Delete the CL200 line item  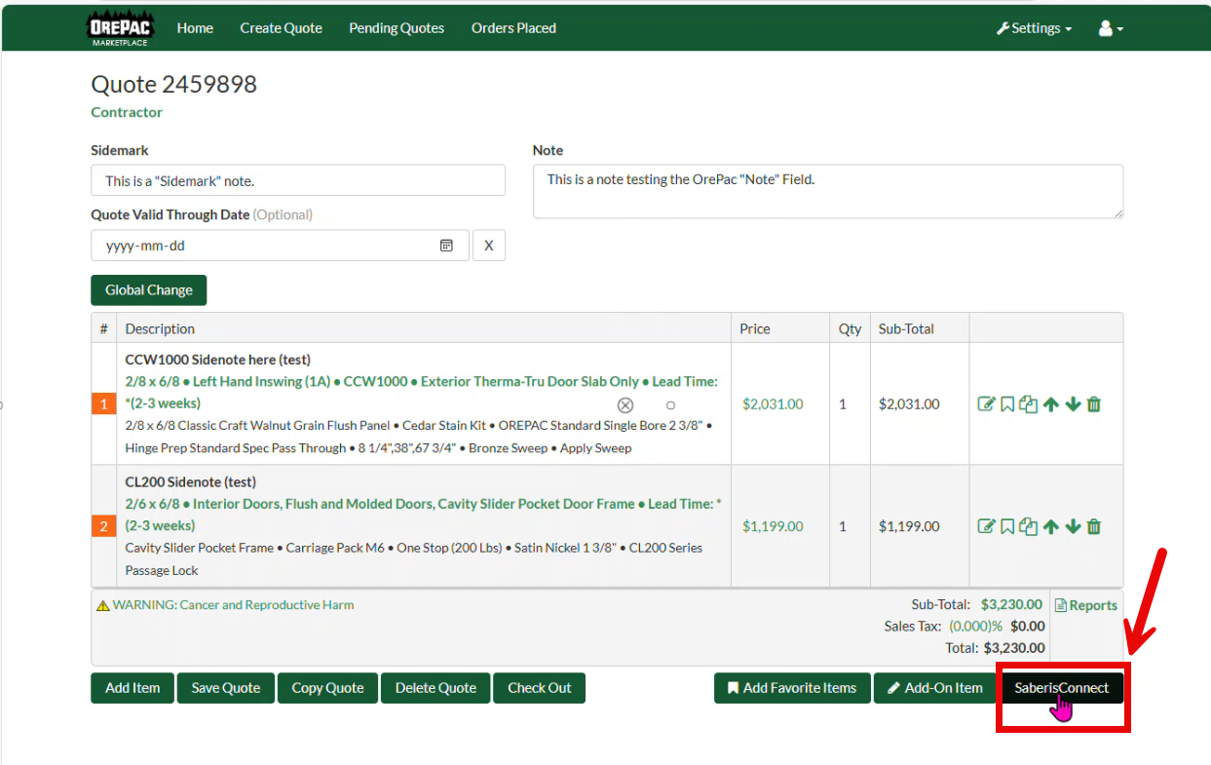tap(1094, 526)
